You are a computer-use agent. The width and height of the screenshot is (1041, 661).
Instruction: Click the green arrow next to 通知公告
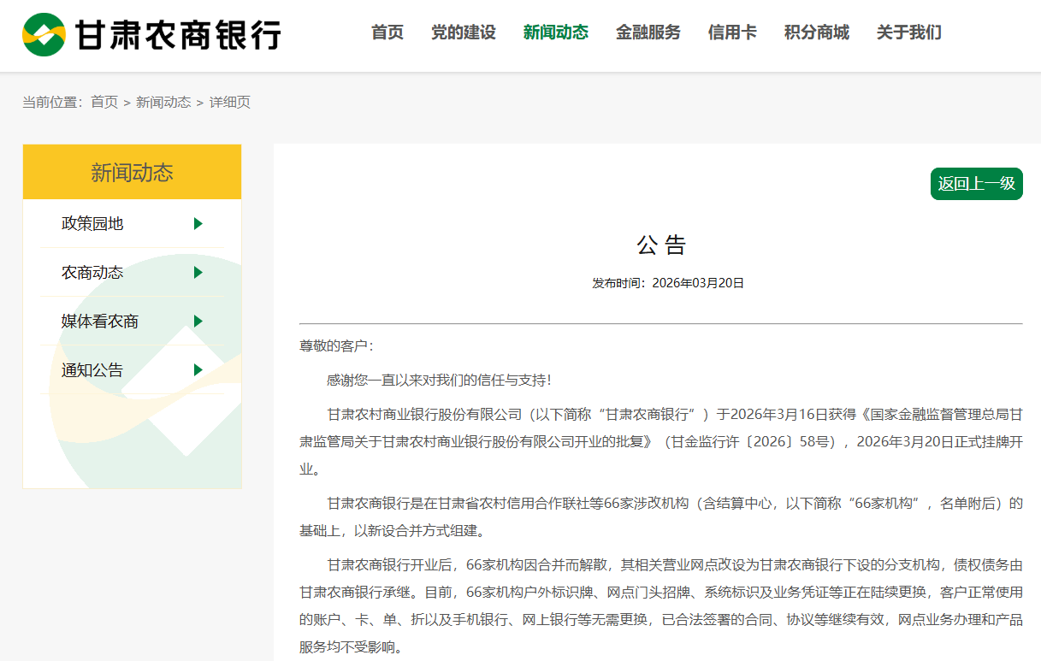(198, 370)
